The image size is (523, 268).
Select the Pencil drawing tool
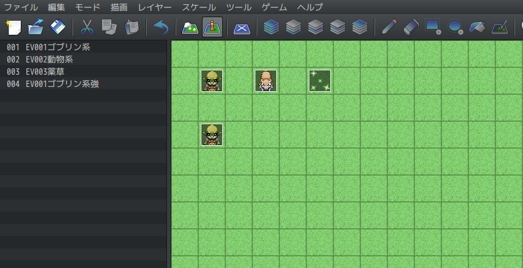click(389, 28)
